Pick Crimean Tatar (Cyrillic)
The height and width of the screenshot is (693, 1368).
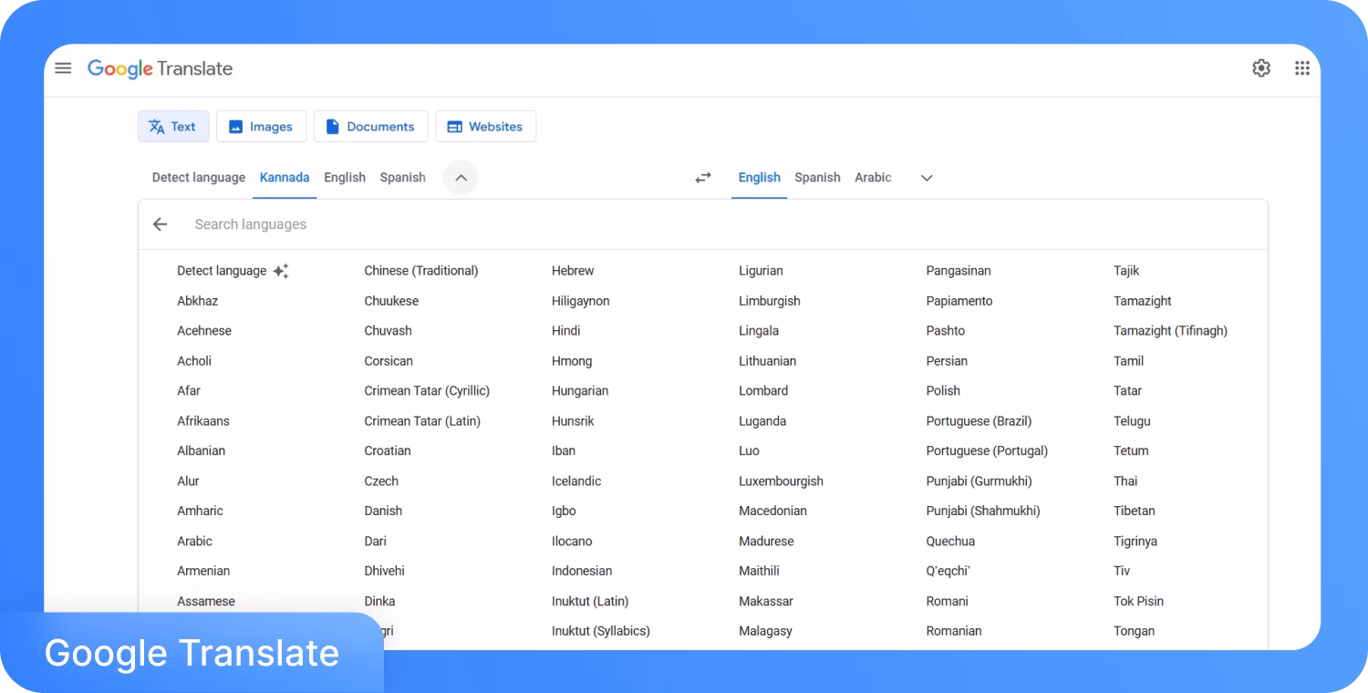427,391
